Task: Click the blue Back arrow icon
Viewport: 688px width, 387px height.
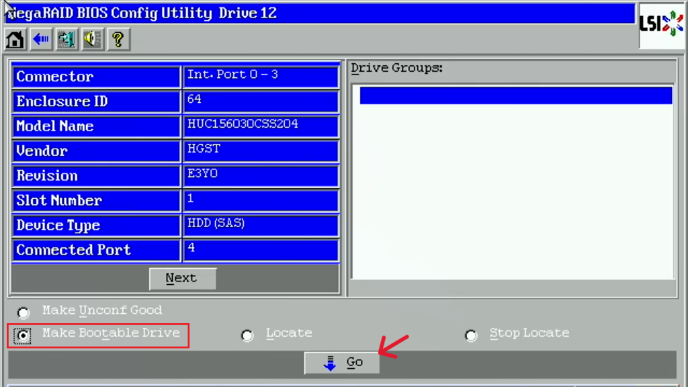Action: [x=41, y=40]
